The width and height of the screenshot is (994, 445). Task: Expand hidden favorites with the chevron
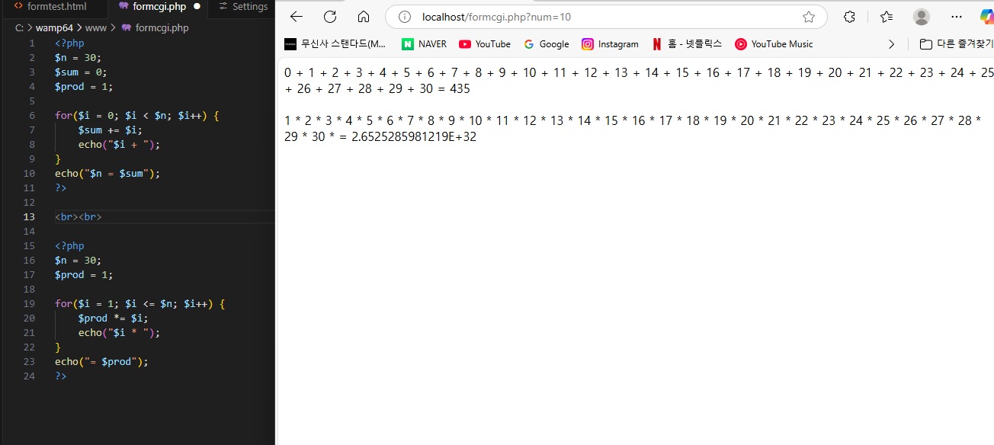891,43
